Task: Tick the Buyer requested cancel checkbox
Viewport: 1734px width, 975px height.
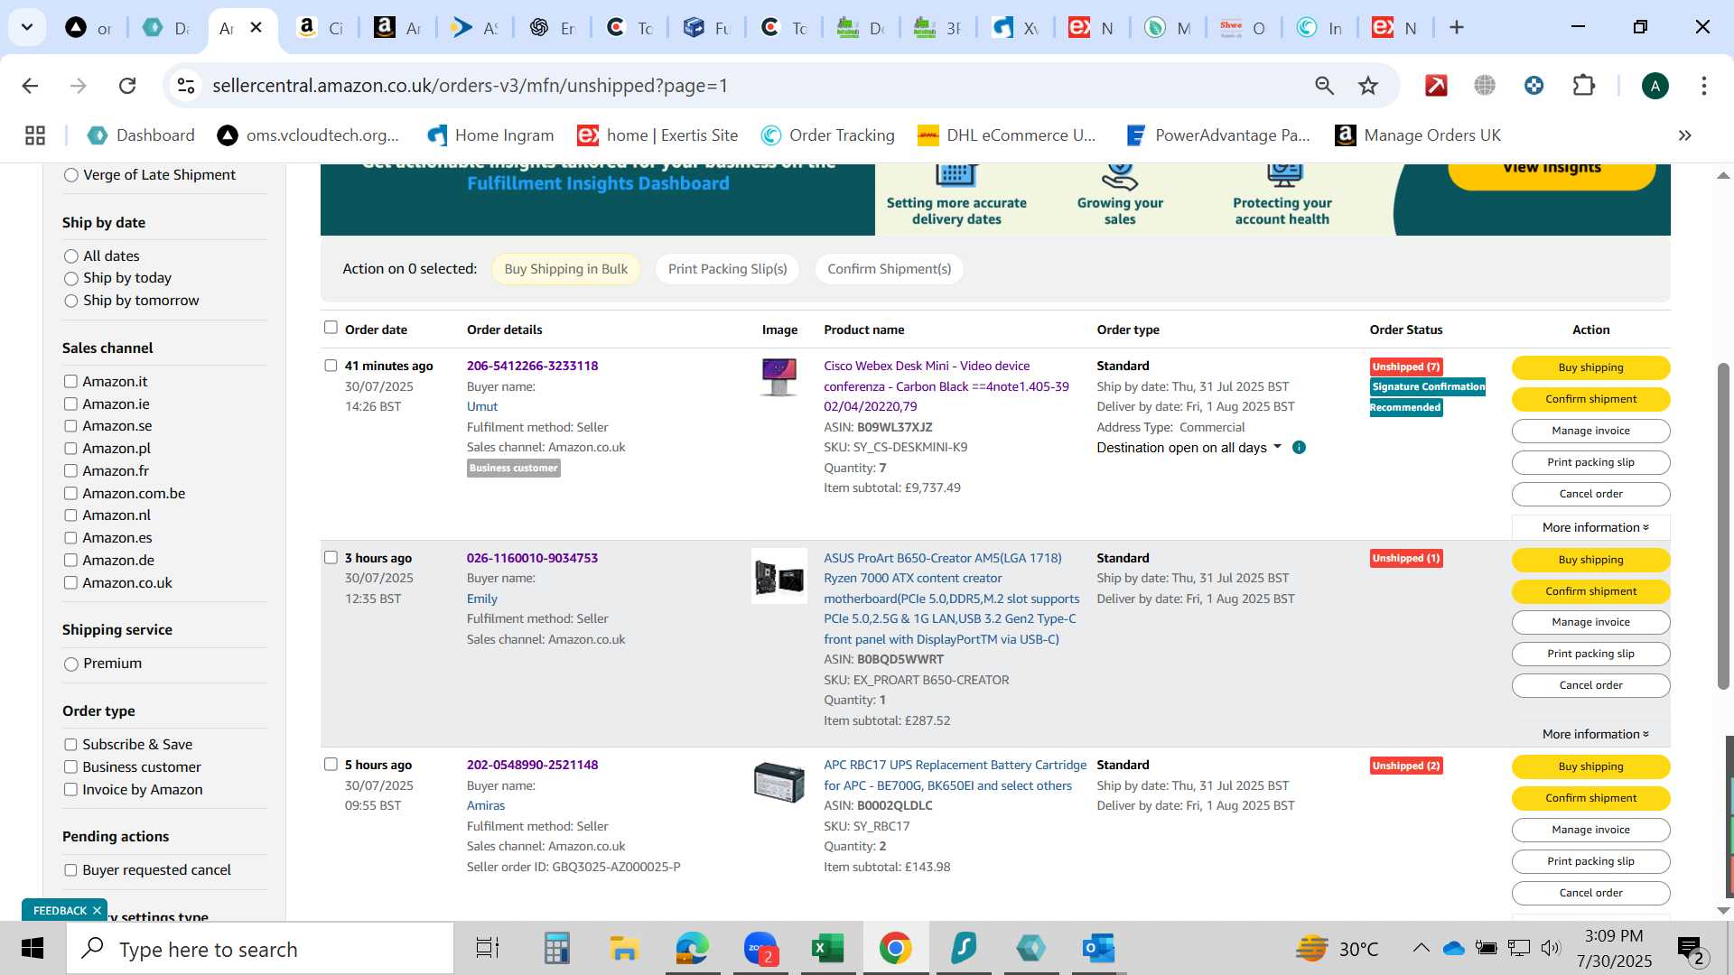Action: (70, 870)
